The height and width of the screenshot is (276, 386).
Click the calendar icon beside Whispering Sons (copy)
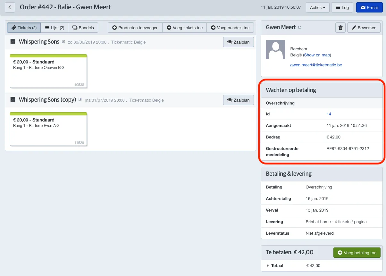tap(13, 100)
